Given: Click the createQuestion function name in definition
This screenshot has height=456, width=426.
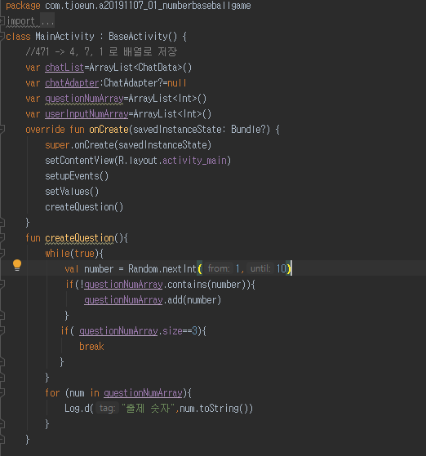Looking at the screenshot, I should pos(79,238).
